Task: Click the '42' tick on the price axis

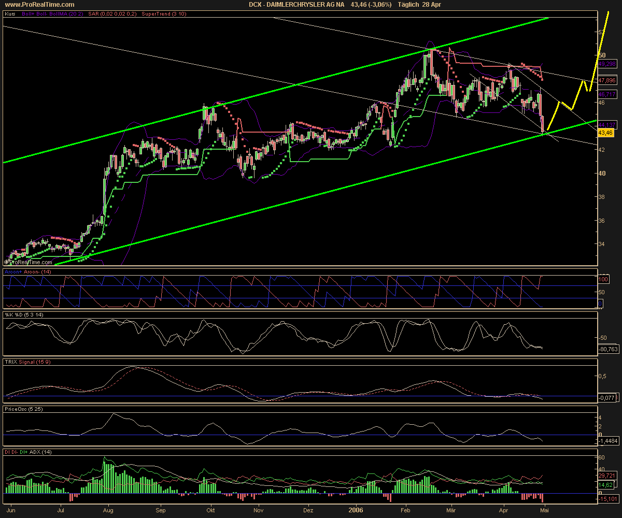Action: coord(602,150)
